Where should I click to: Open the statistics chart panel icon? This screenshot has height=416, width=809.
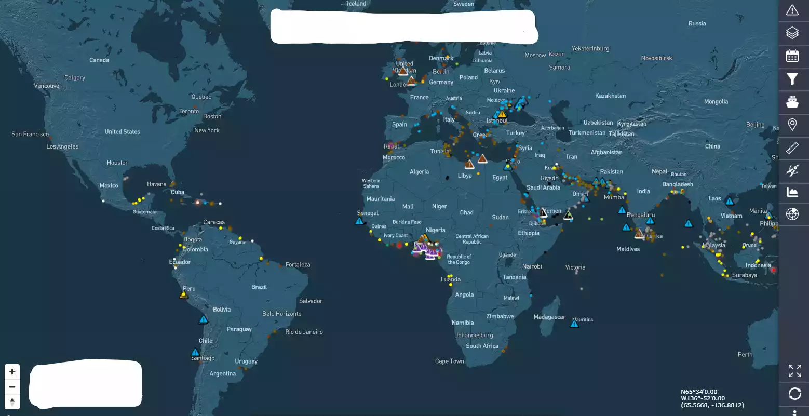(793, 192)
